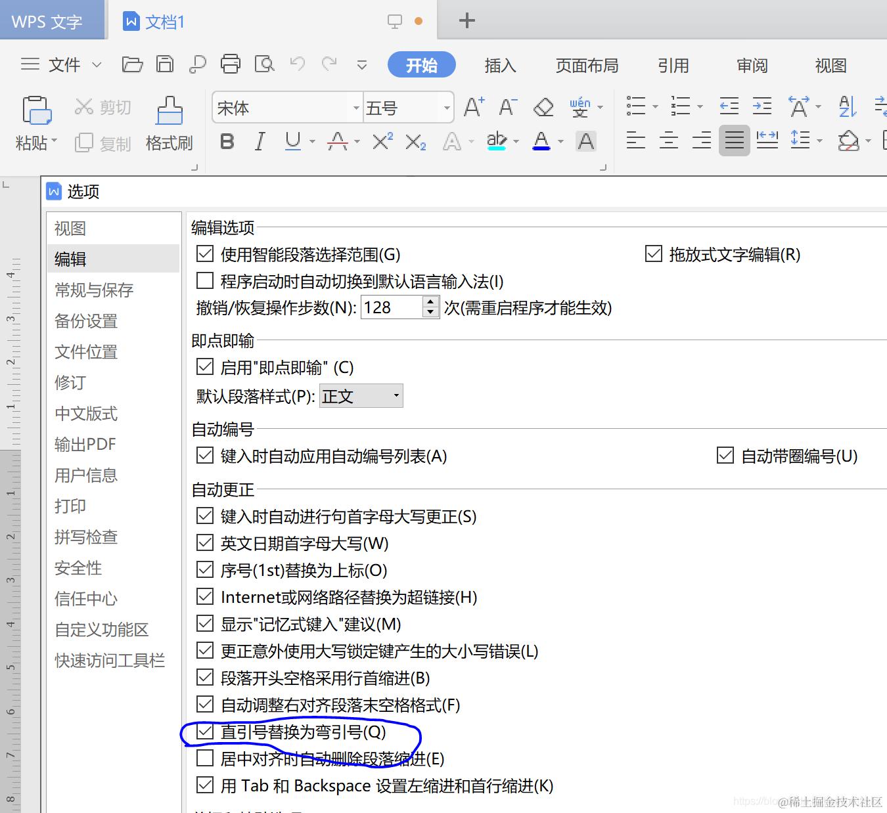This screenshot has width=887, height=813.
Task: Open the 引用 ribbon tab
Action: [x=673, y=65]
